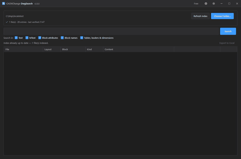Image resolution: width=241 pixels, height=159 pixels.
Task: Open the Choose Folder dialog
Action: (x=222, y=16)
